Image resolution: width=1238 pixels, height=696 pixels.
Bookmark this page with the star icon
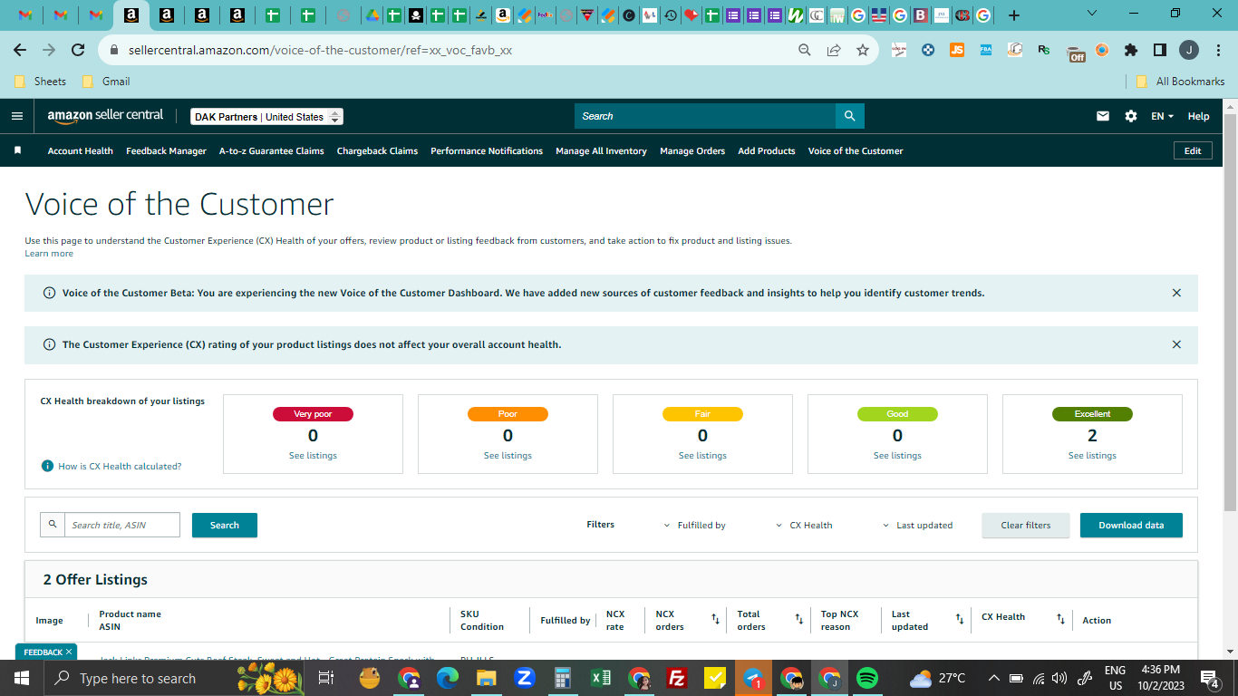click(x=862, y=50)
